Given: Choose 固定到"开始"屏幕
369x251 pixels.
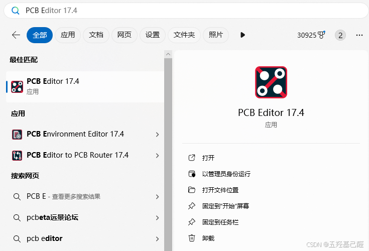Looking at the screenshot, I should 225,206.
